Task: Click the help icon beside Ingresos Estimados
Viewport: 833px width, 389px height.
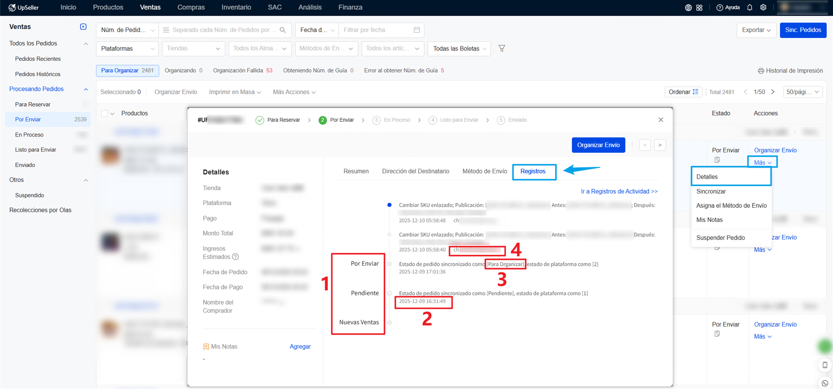Action: [x=236, y=257]
